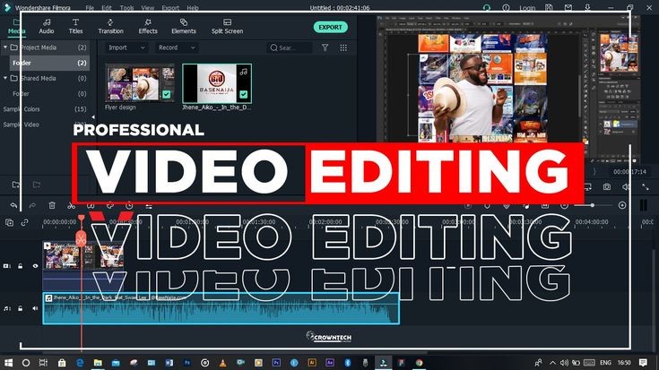The width and height of the screenshot is (659, 370).
Task: Click the headset support icon
Action: pyautogui.click(x=487, y=7)
